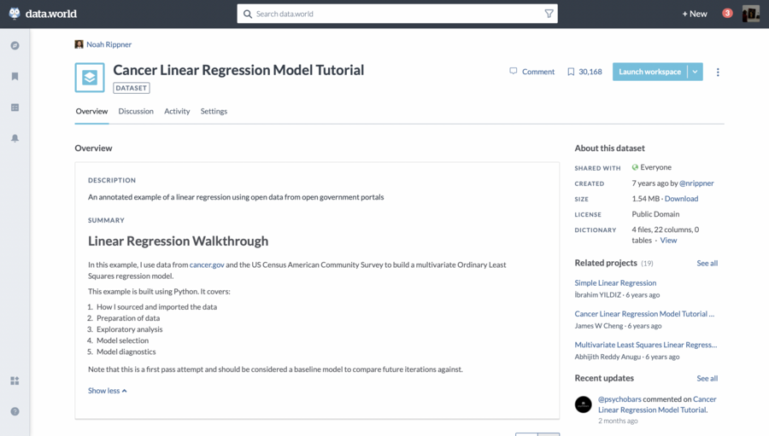
Task: Open the bell notifications sidebar icon
Action: click(x=15, y=138)
